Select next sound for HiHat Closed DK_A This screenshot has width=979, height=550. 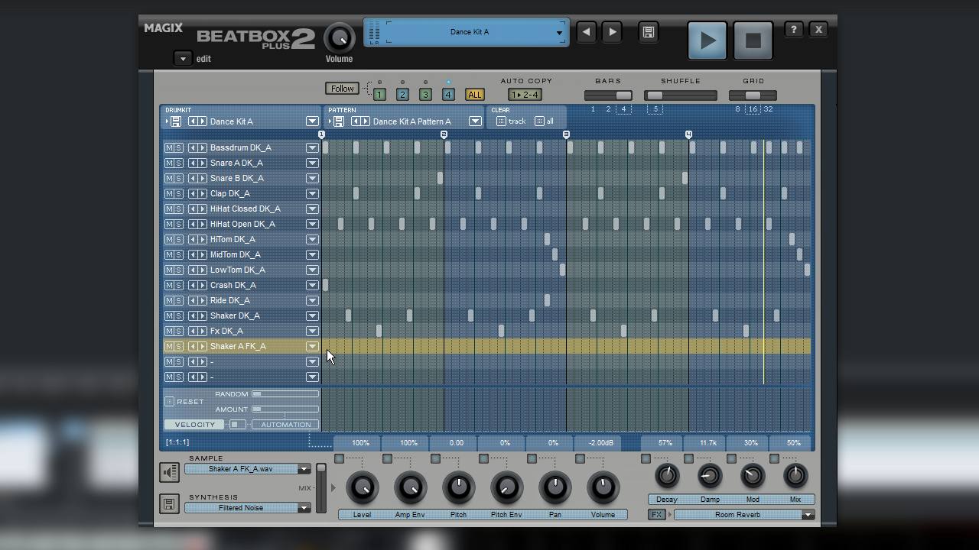click(x=203, y=209)
